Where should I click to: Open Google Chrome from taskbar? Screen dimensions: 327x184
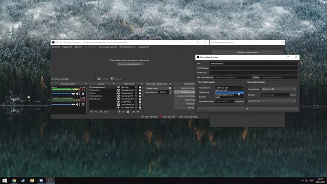pos(14,180)
